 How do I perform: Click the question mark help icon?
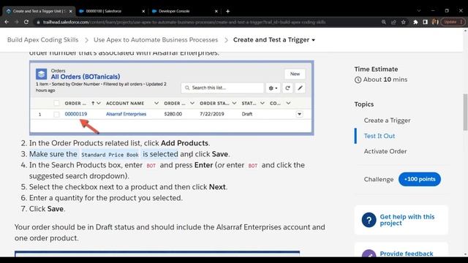(x=369, y=220)
